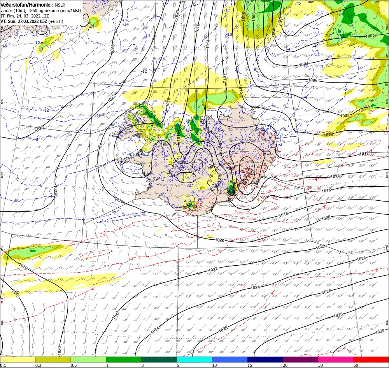Click the "Veðurstofan/Harmonie" title text
The image size is (389, 368).
pos(26,5)
